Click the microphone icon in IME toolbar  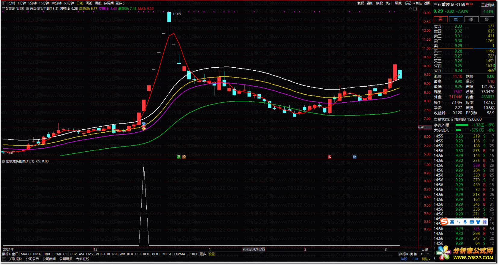[x=465, y=222]
